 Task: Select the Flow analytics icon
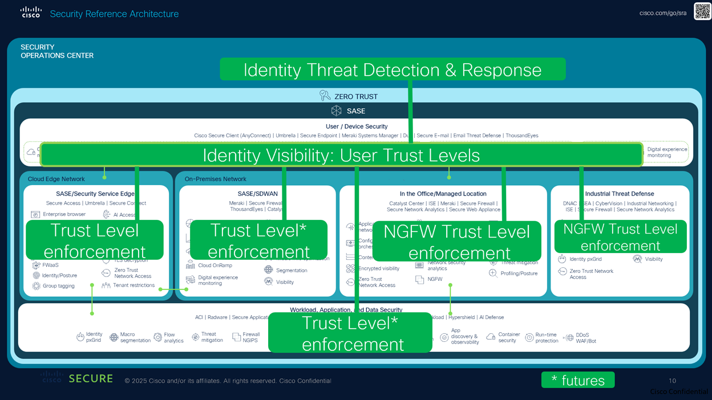157,337
